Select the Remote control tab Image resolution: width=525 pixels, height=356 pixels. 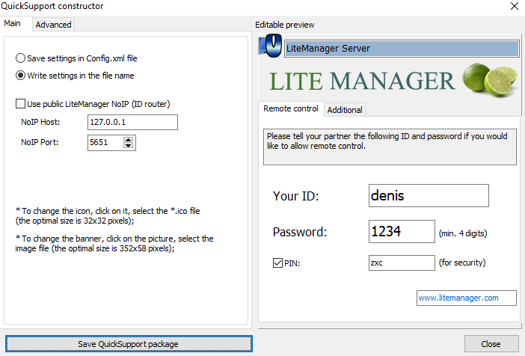pos(291,108)
